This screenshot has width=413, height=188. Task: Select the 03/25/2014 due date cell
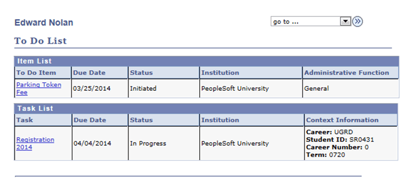click(x=100, y=88)
